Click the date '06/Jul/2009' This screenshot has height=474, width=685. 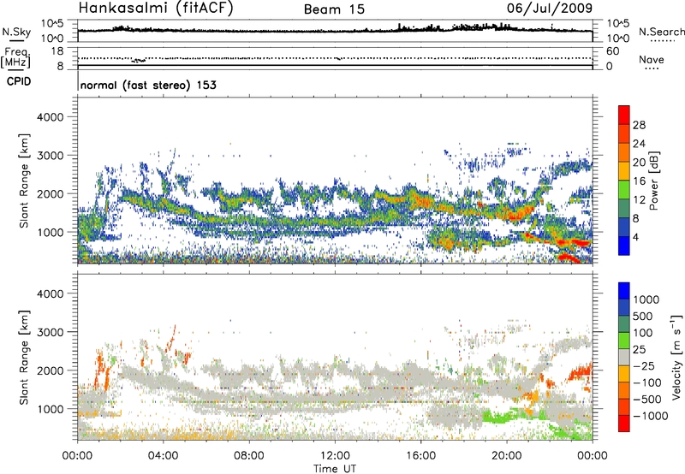pos(550,8)
